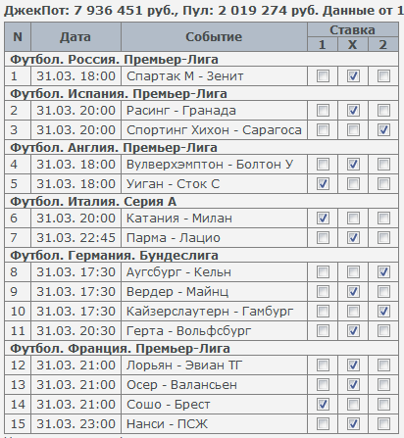Check the 2 box for Нанси - ПСЖ
This screenshot has height=438, width=404.
tap(383, 424)
